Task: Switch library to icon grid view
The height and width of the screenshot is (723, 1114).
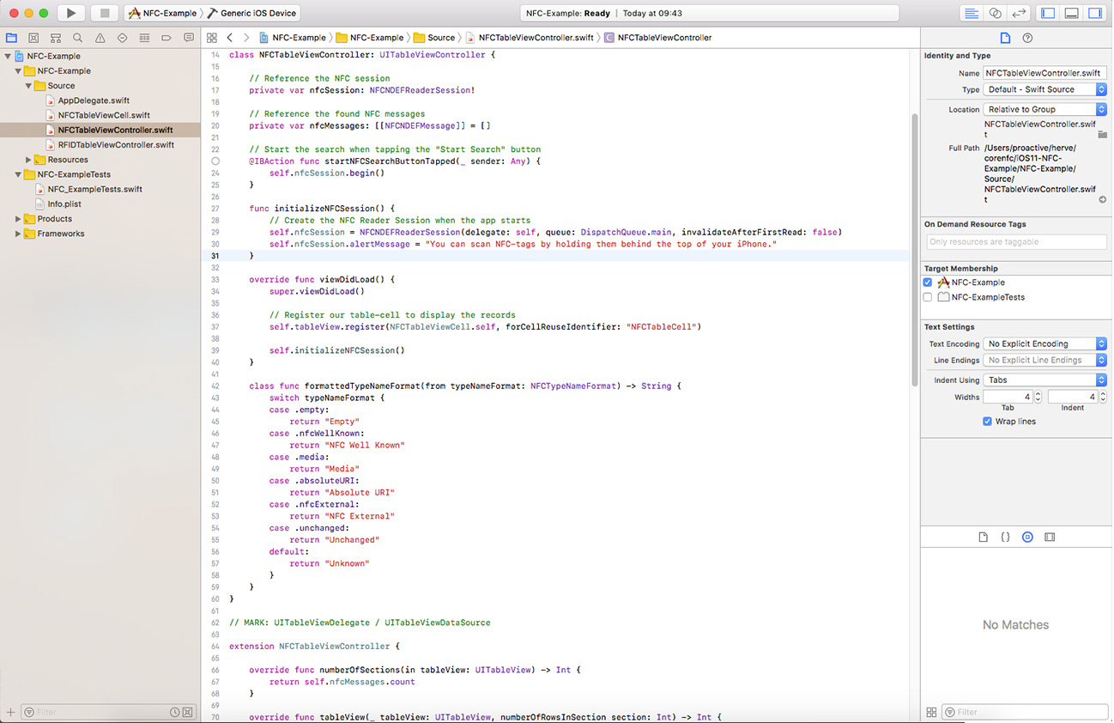Action: (932, 712)
